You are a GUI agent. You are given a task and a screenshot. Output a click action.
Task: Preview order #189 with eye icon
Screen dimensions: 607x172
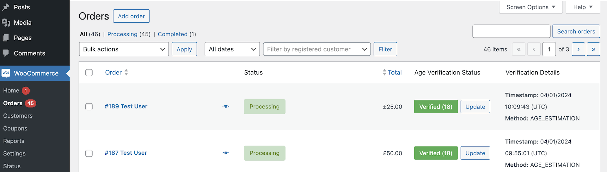[226, 107]
